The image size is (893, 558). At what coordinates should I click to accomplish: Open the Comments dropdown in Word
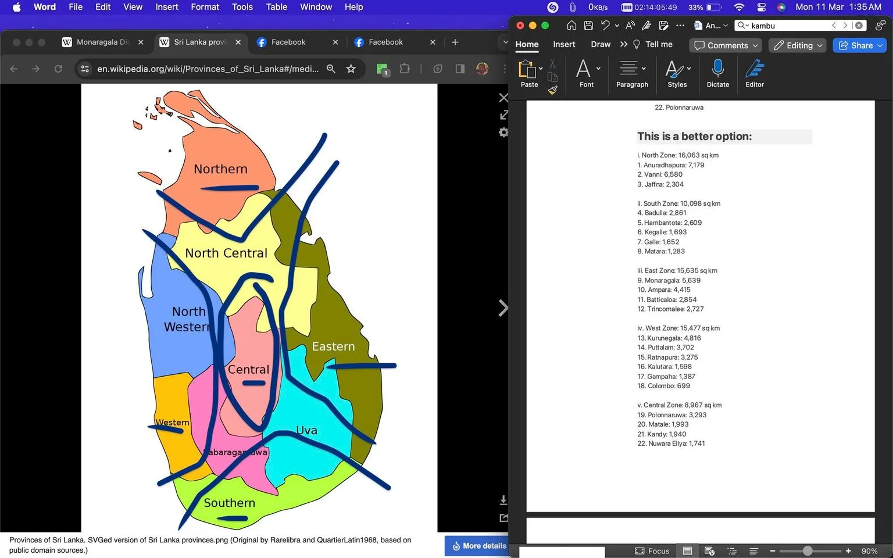[726, 45]
